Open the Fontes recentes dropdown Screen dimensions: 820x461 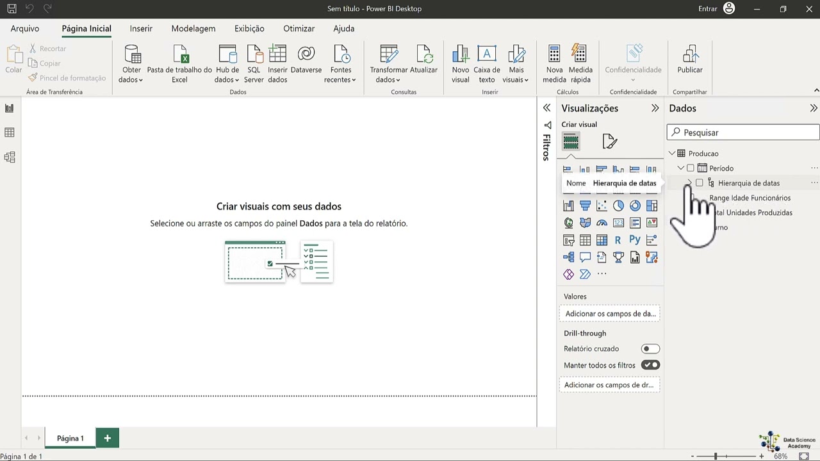coord(340,64)
